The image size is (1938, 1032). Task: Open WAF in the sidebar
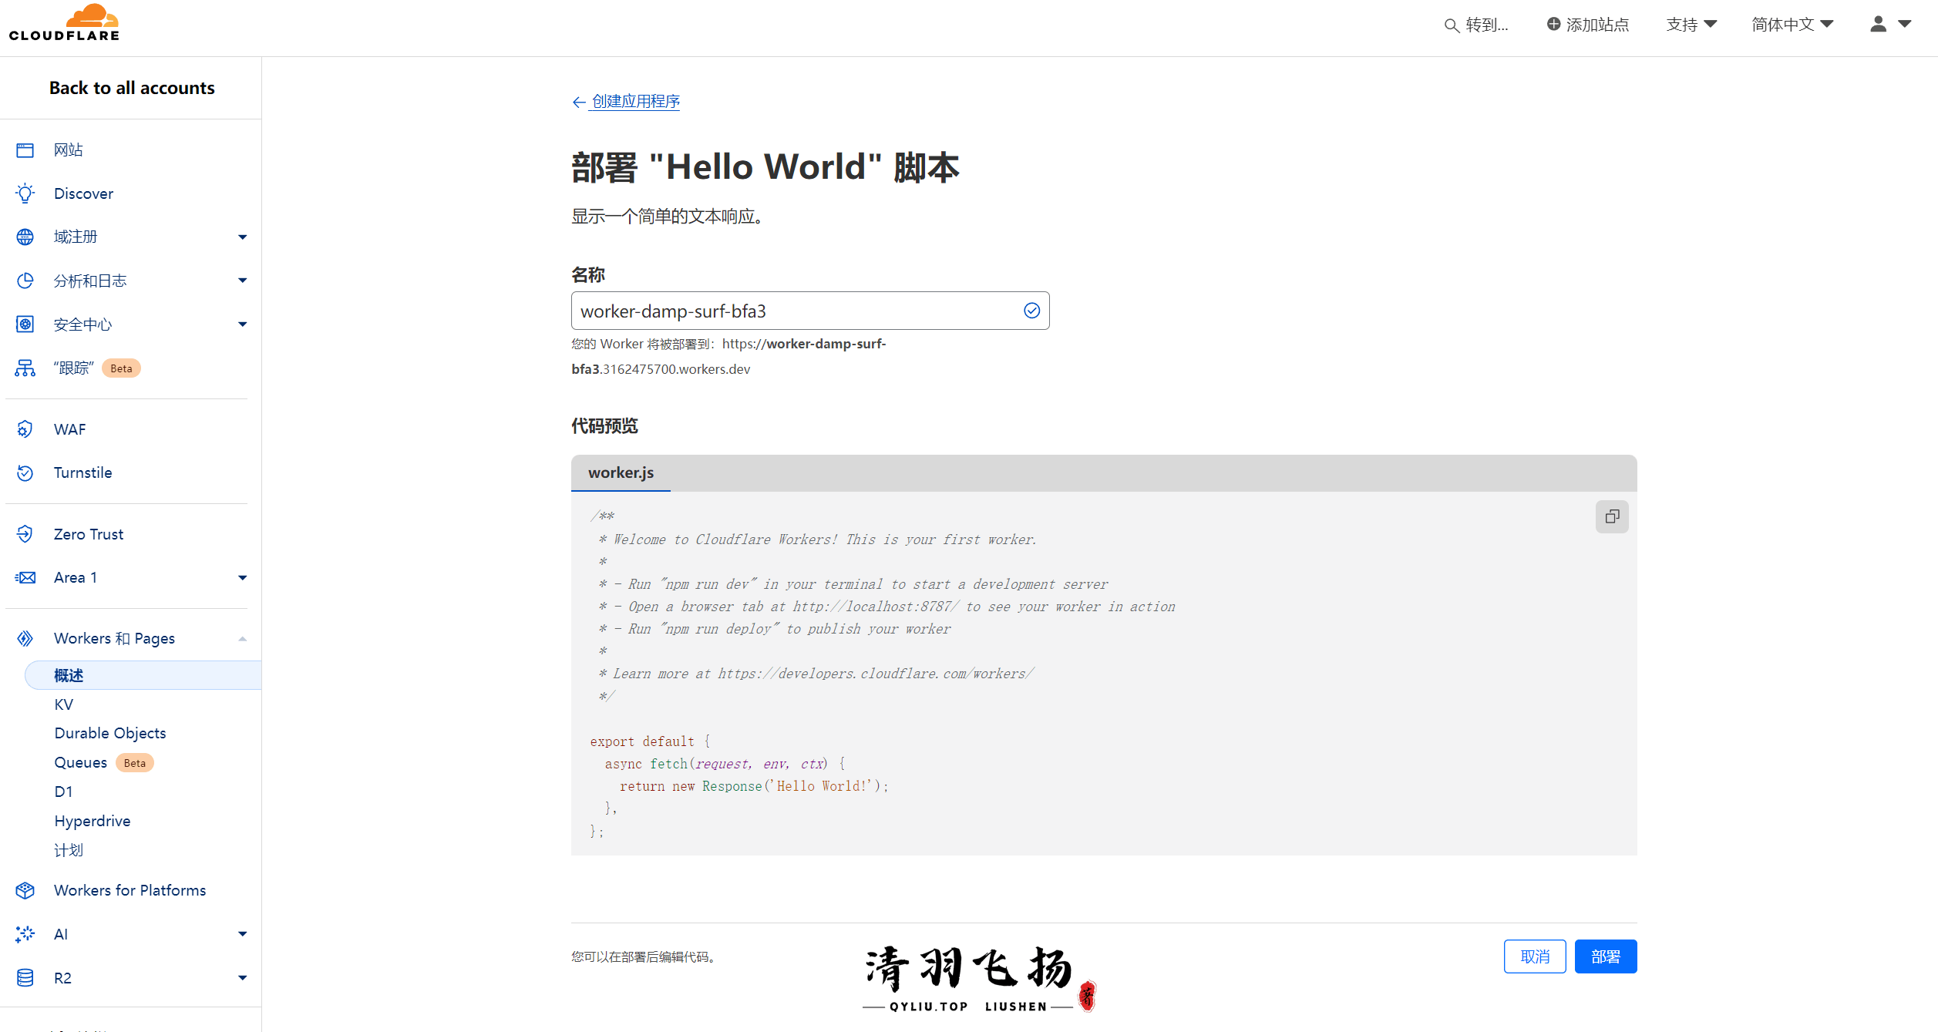70,429
